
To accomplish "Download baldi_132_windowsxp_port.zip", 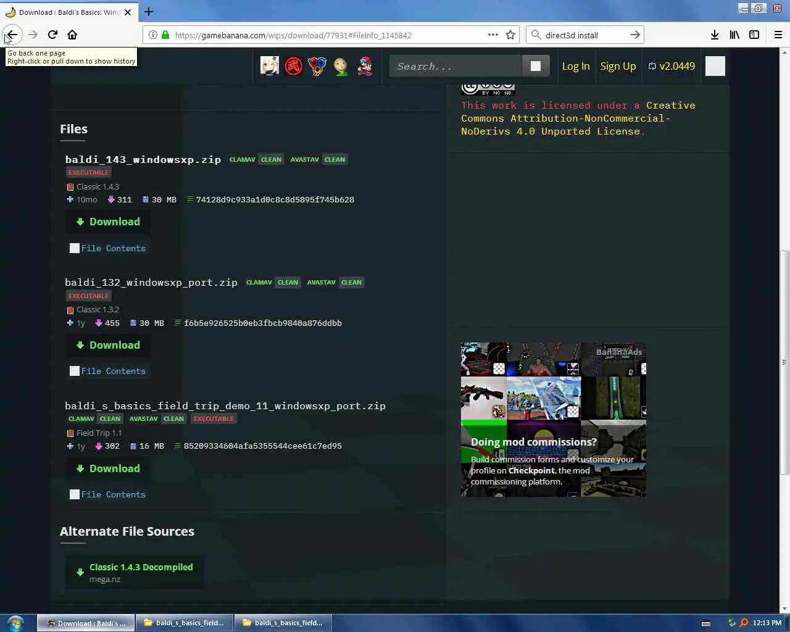I will coord(108,345).
